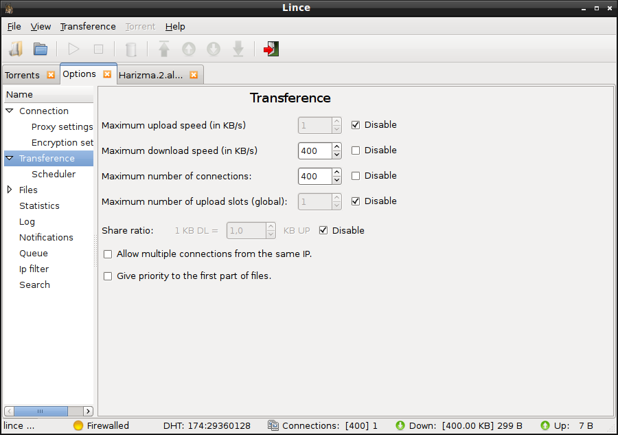Click the blue folder toolbar icon
This screenshot has width=618, height=435.
[41, 49]
